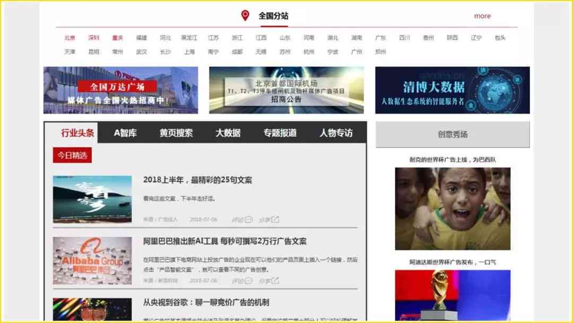Select the 湖北 substation link
This screenshot has height=323, width=573.
point(333,38)
